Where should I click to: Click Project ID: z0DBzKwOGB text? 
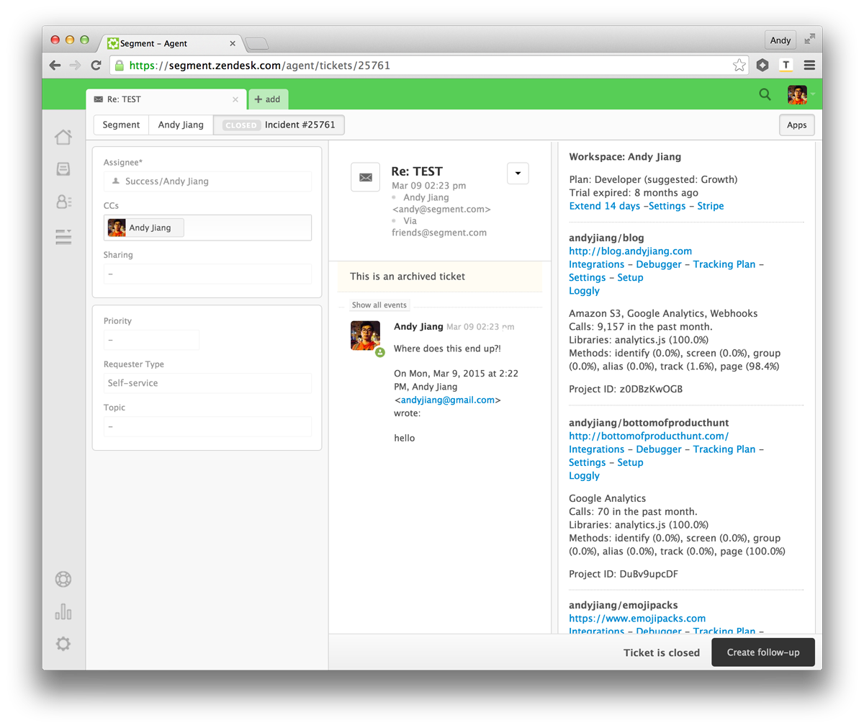[626, 389]
